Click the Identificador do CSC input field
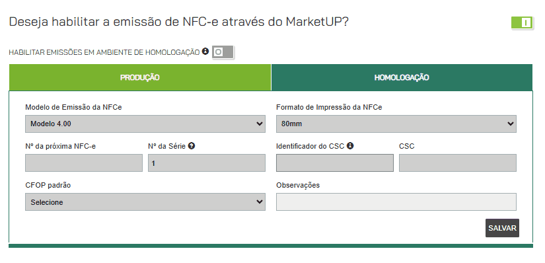This screenshot has height=263, width=545. coord(335,163)
